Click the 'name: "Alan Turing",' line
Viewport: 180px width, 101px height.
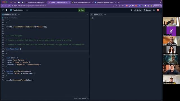point(16,60)
